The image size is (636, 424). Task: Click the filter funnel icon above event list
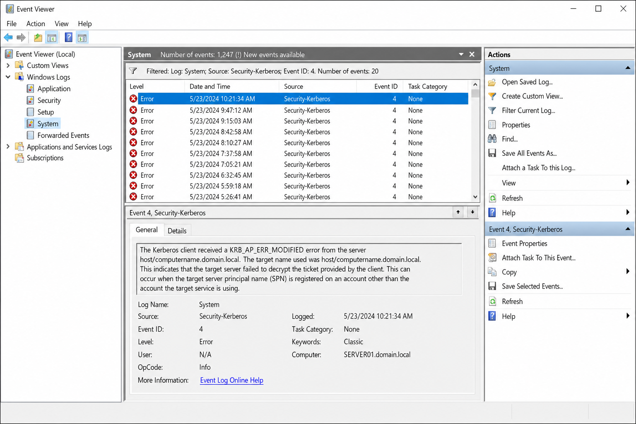[x=133, y=71]
